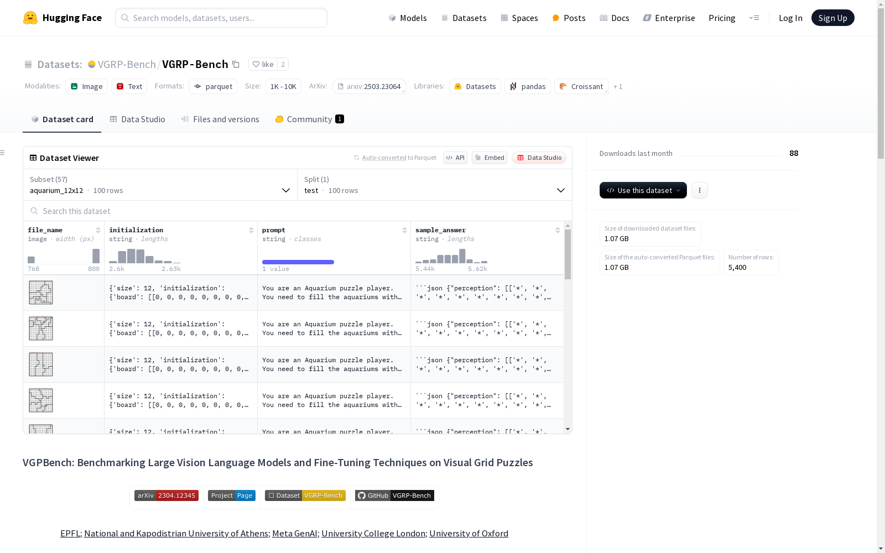Open the EPFL affiliation link
The width and height of the screenshot is (885, 553).
pyautogui.click(x=70, y=534)
